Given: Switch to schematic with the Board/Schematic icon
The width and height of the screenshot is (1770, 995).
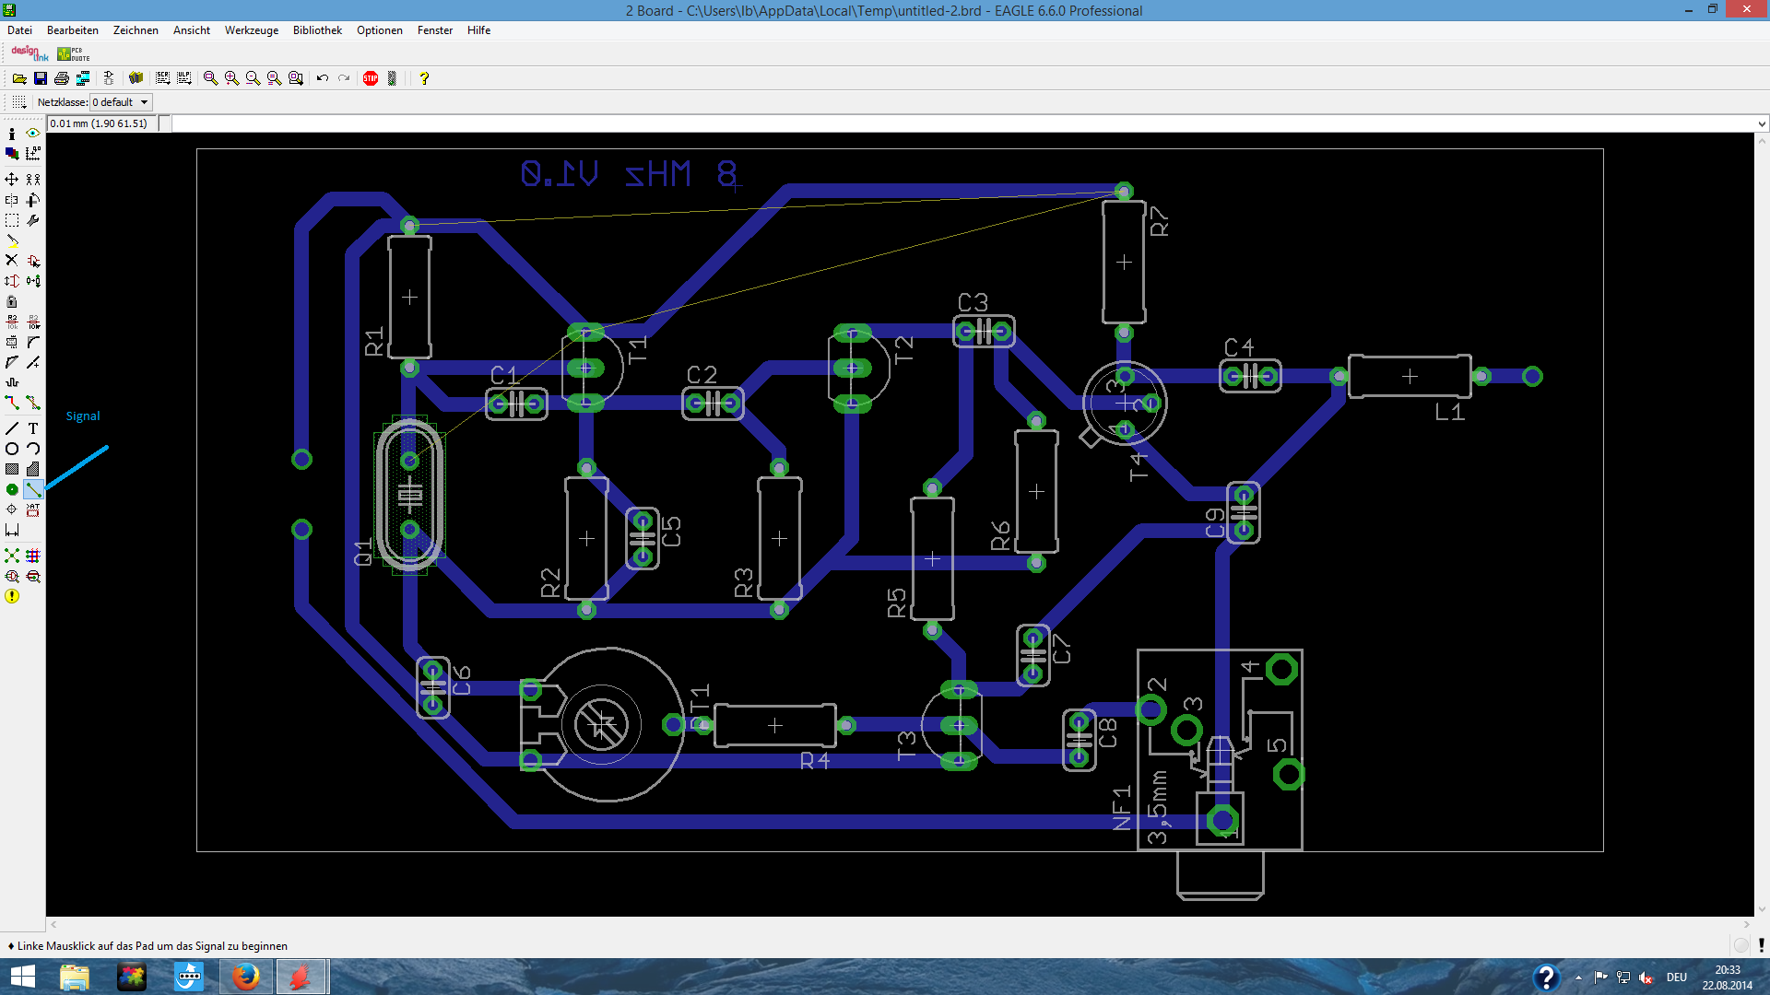Looking at the screenshot, I should 109,78.
